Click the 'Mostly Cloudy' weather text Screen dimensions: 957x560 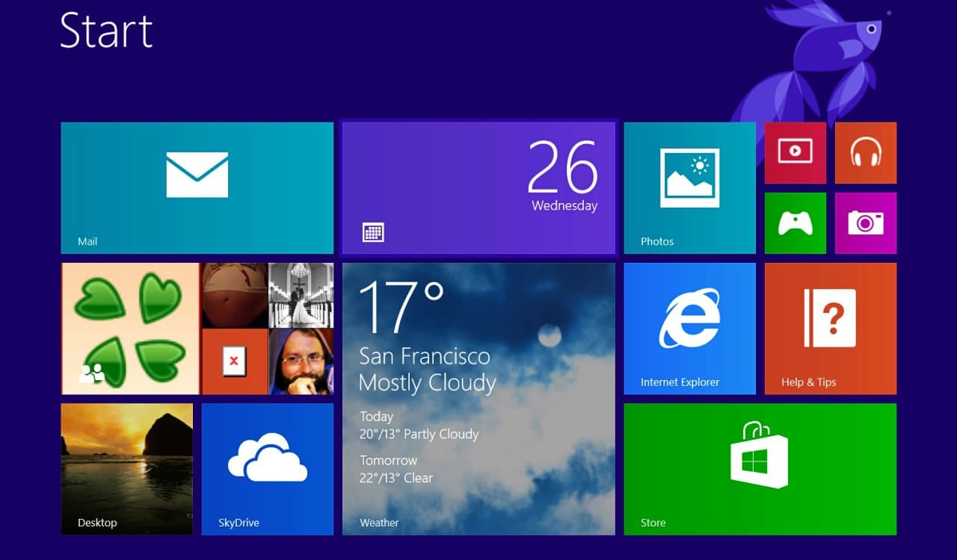coord(427,384)
